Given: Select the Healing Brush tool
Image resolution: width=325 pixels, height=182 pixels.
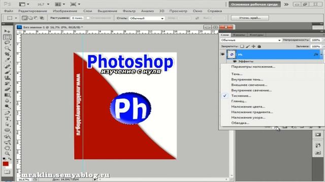Looking at the screenshot, I should [x=7, y=66].
